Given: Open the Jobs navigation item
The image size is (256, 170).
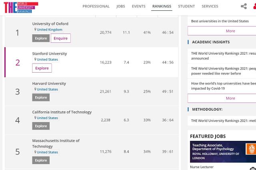Looking at the screenshot, I should tap(121, 6).
